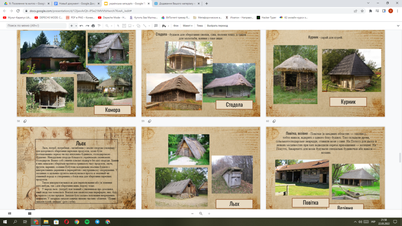
Task: Close the українська хата.pptx tab
Action: (x=149, y=3)
